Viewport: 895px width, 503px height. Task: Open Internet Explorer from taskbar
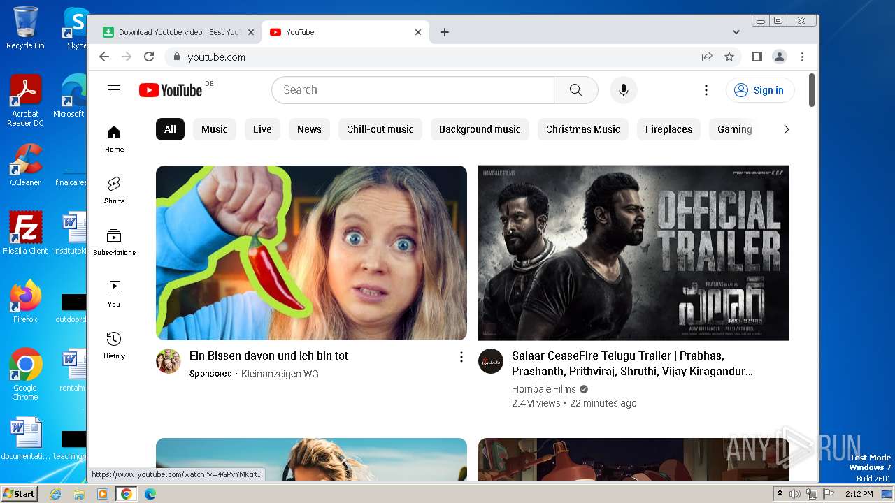(x=56, y=494)
